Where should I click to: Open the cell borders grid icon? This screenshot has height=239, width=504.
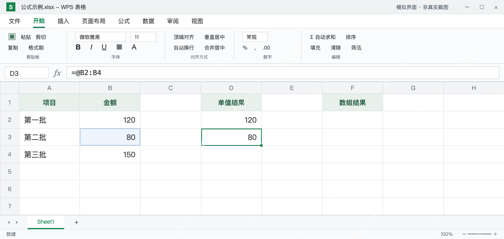[119, 47]
